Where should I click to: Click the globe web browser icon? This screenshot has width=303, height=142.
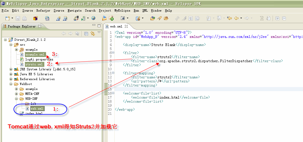coord(94,18)
